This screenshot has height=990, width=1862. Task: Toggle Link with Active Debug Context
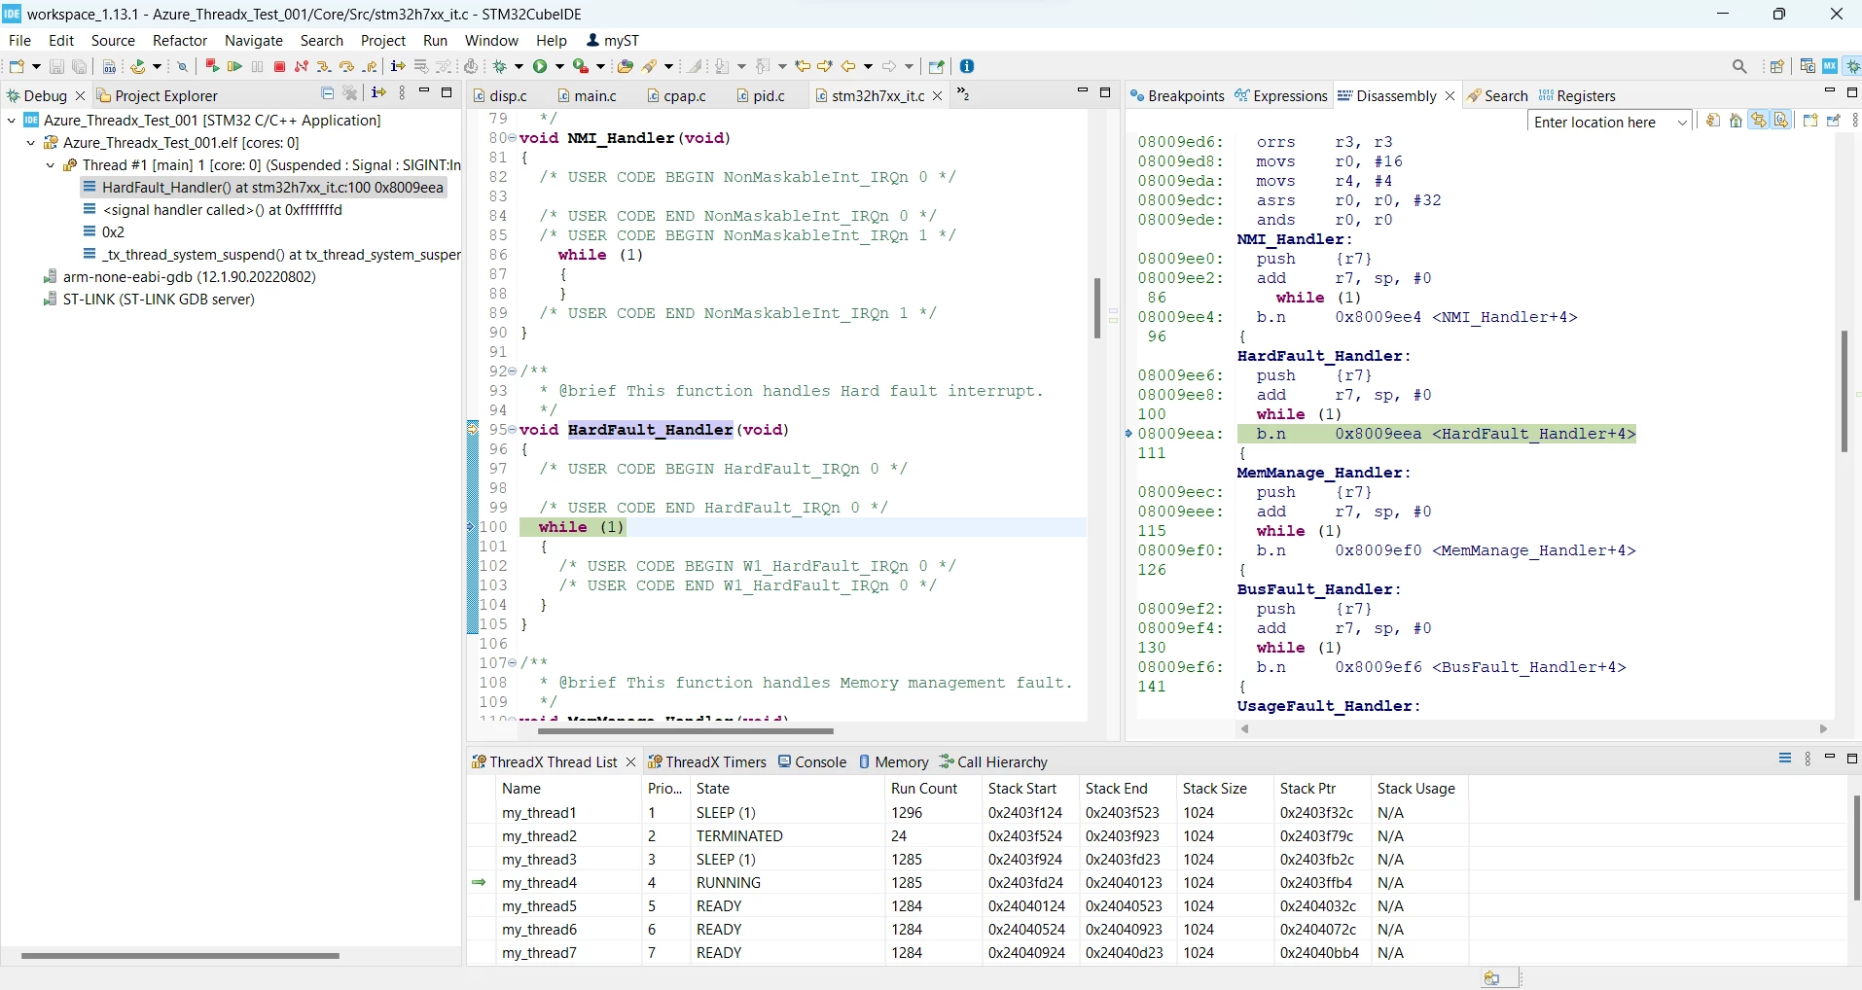click(x=1759, y=121)
